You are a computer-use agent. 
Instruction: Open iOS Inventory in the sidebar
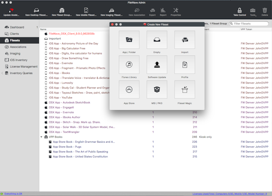point(19,60)
